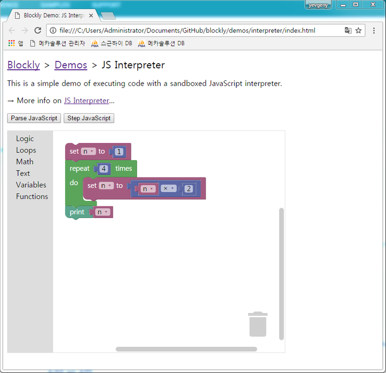
Task: Follow the JS Interpreter link
Action: coord(86,101)
